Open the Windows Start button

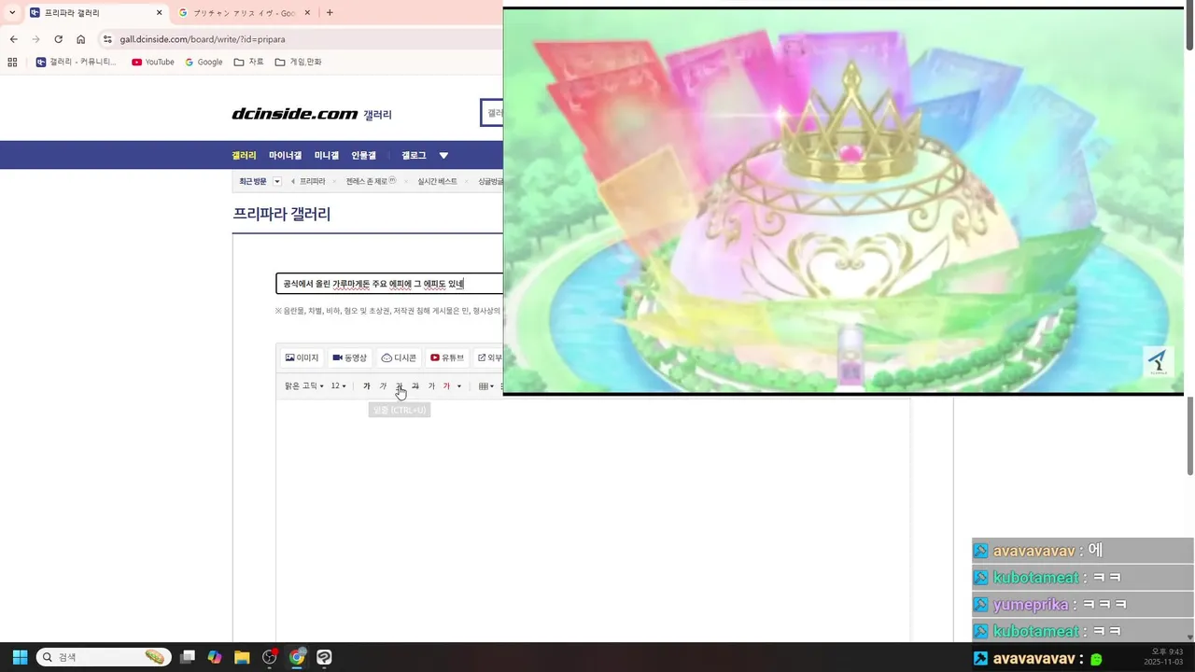point(20,657)
